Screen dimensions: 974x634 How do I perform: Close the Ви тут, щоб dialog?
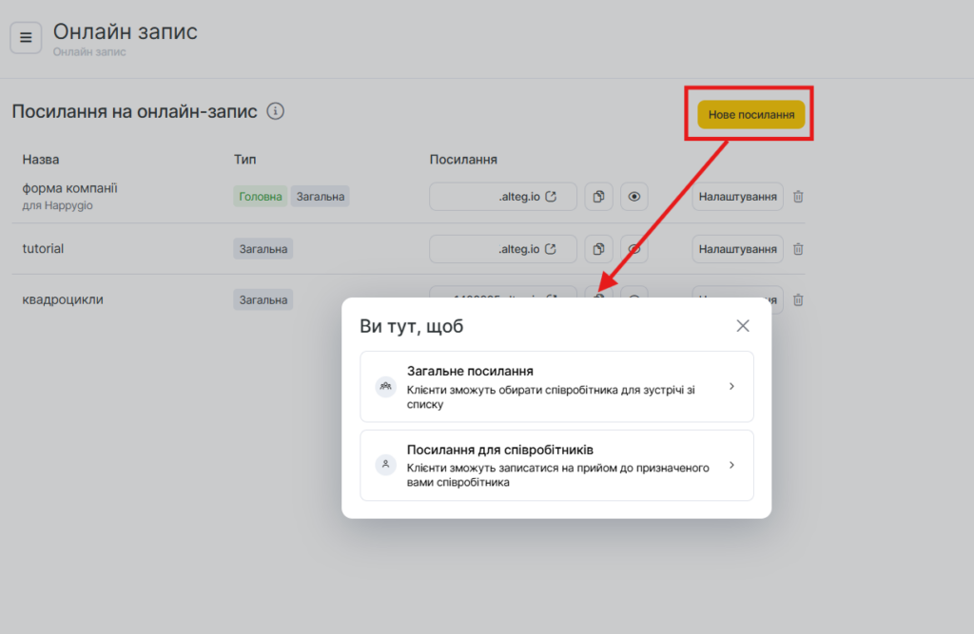click(743, 326)
